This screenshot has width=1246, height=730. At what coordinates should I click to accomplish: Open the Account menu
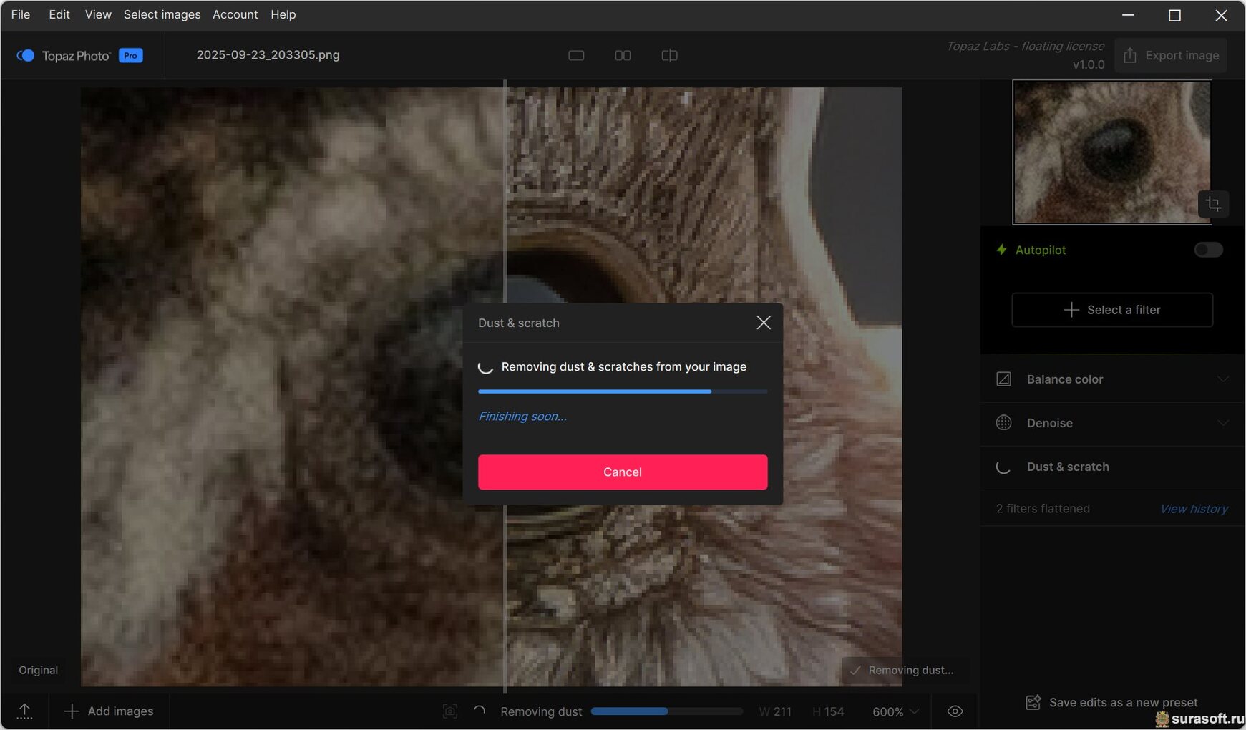pyautogui.click(x=235, y=14)
